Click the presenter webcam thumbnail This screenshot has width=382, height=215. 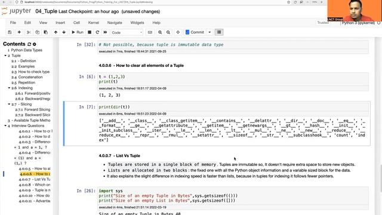(355, 11)
